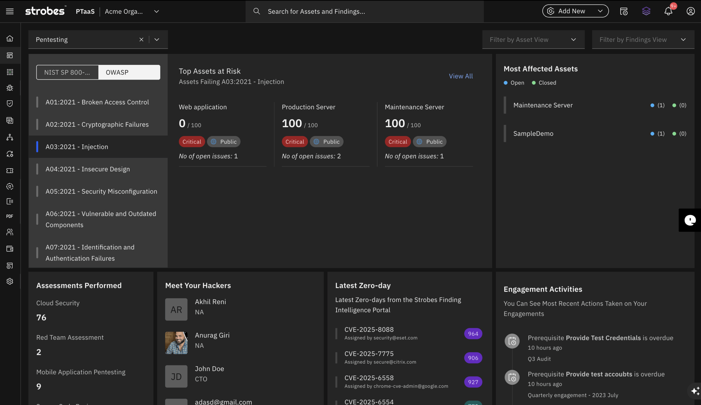This screenshot has height=405, width=701.
Task: Open Filter by Findings View dropdown
Action: pyautogui.click(x=643, y=40)
